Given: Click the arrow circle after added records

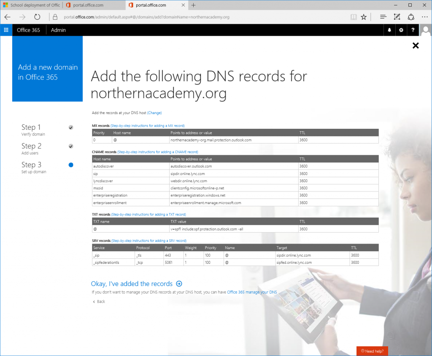Looking at the screenshot, I should pyautogui.click(x=179, y=284).
